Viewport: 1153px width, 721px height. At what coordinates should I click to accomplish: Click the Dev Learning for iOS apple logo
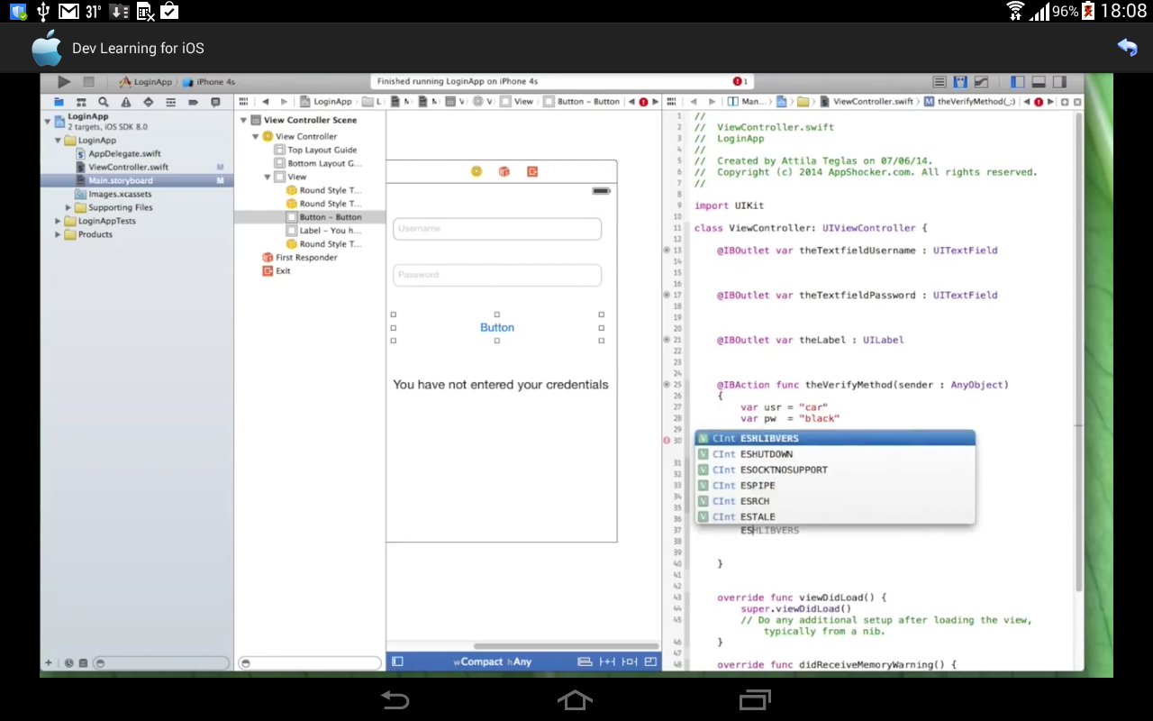point(47,49)
